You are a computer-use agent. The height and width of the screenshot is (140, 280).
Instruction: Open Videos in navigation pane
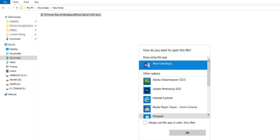pos(13,71)
